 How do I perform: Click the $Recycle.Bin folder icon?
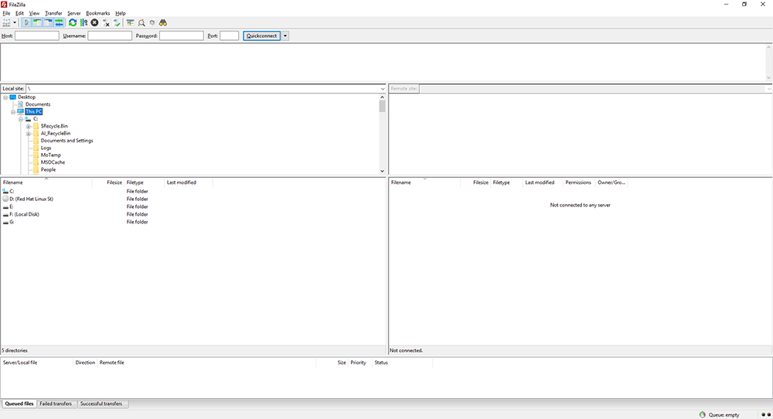pyautogui.click(x=36, y=126)
